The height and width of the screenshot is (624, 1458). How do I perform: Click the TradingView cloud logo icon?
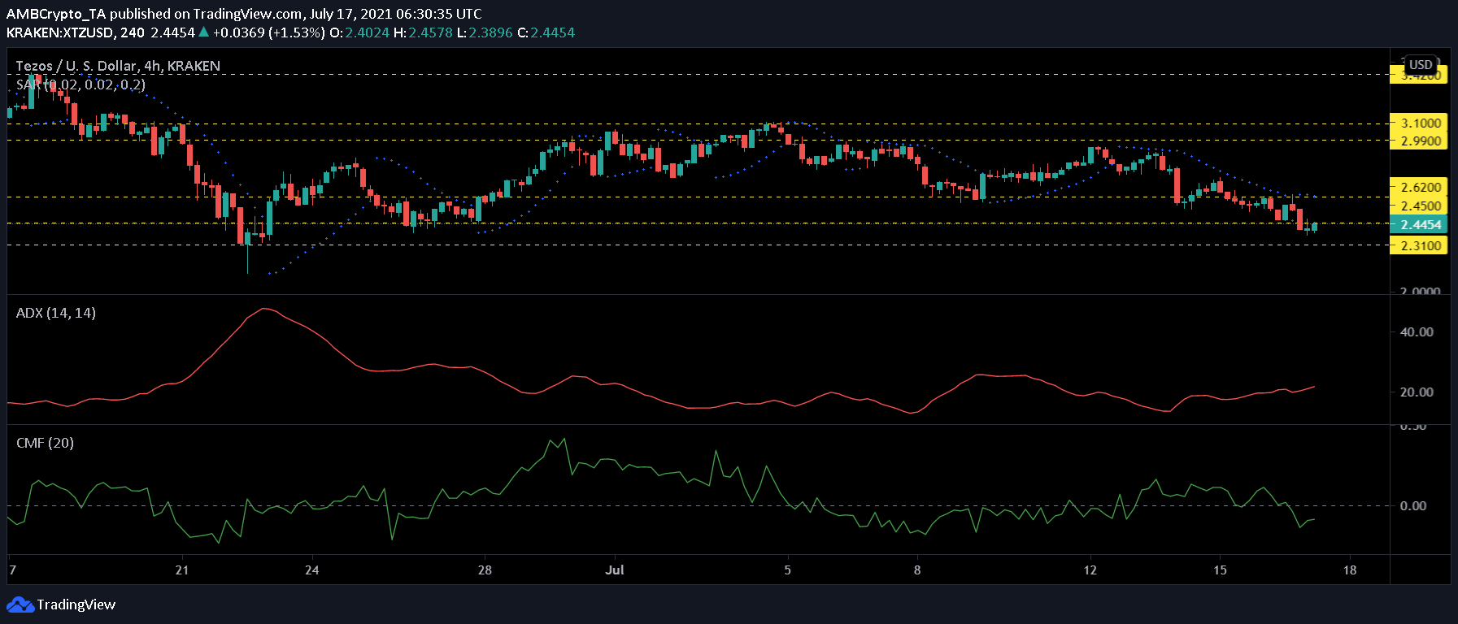(x=20, y=604)
